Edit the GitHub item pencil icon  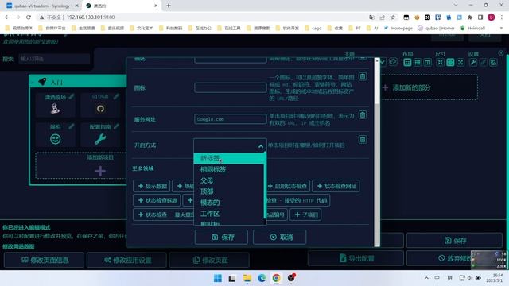[116, 96]
